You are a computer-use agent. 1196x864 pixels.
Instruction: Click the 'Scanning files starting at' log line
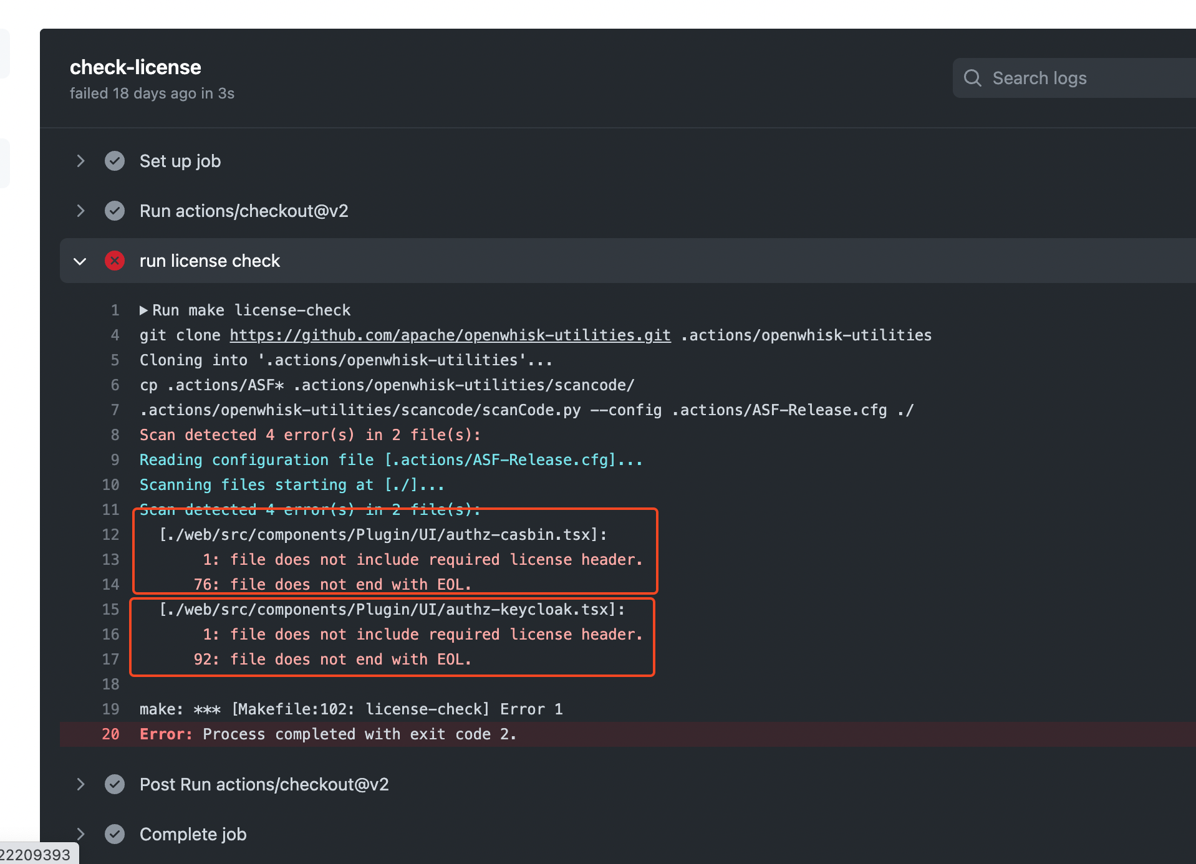click(x=292, y=485)
